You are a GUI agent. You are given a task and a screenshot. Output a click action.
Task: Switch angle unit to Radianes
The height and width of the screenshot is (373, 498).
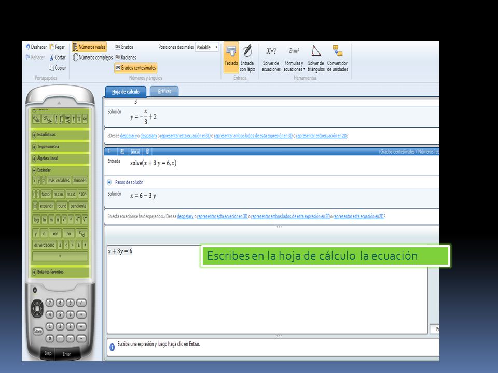126,58
